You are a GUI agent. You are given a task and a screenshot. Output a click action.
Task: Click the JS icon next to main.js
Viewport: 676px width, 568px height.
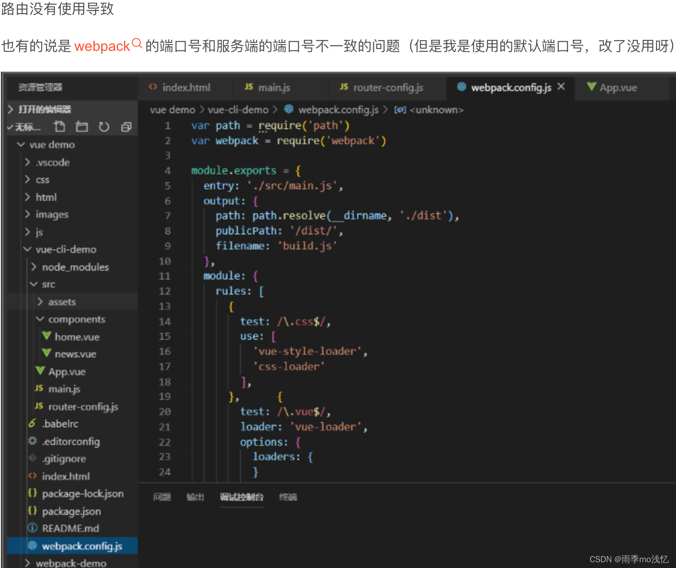pos(38,388)
